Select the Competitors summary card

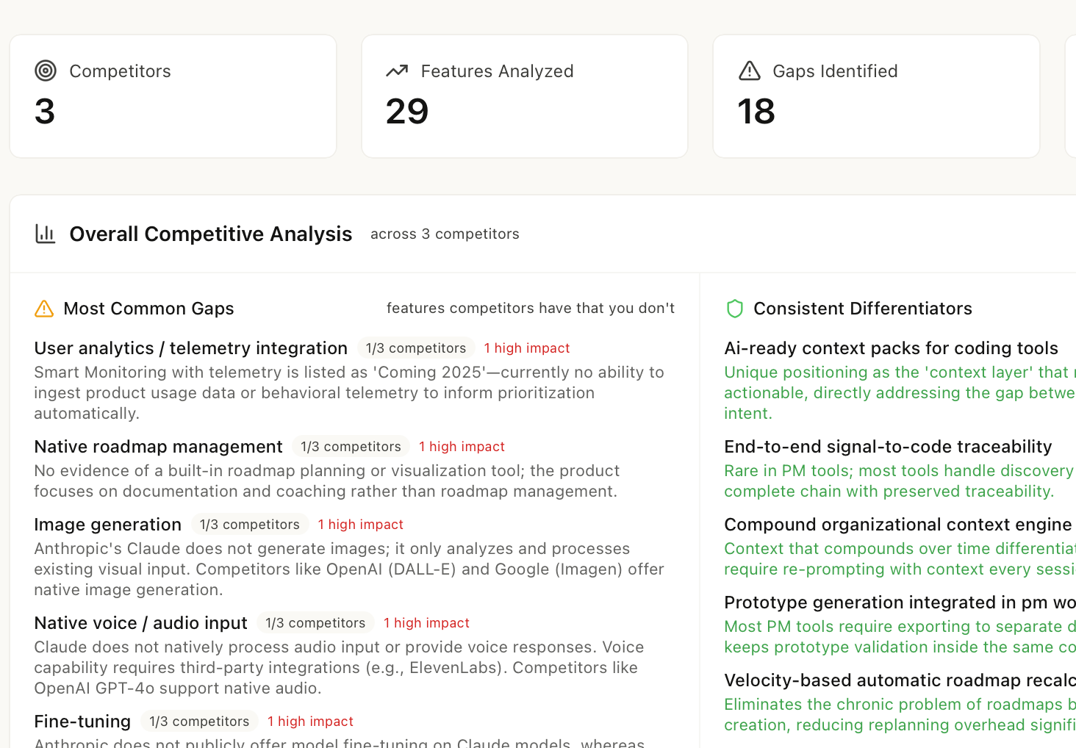click(173, 96)
